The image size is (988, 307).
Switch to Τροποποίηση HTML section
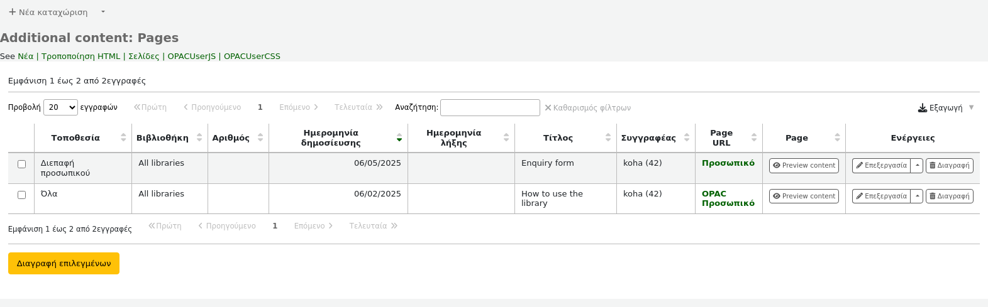80,57
